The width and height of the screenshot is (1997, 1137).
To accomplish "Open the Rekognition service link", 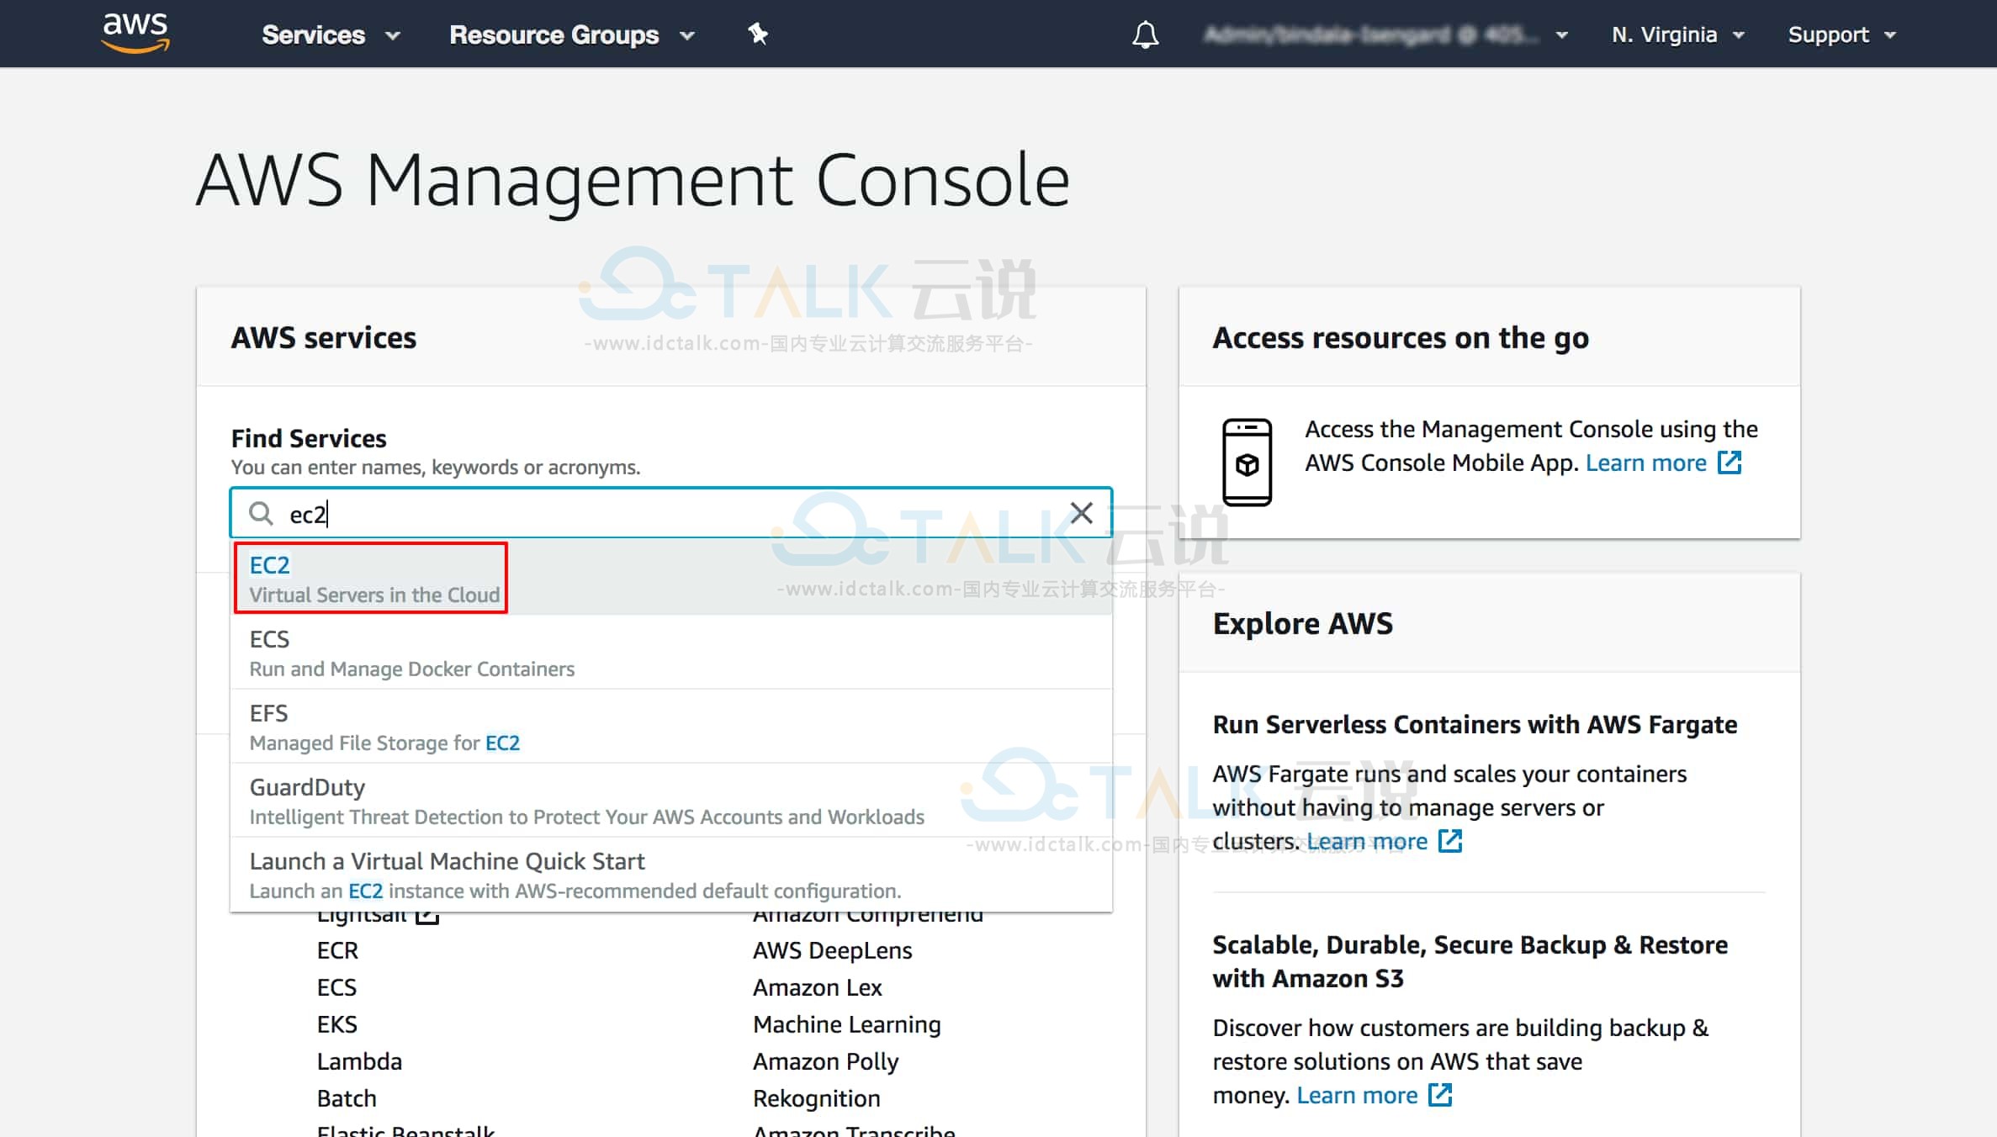I will pos(816,1098).
